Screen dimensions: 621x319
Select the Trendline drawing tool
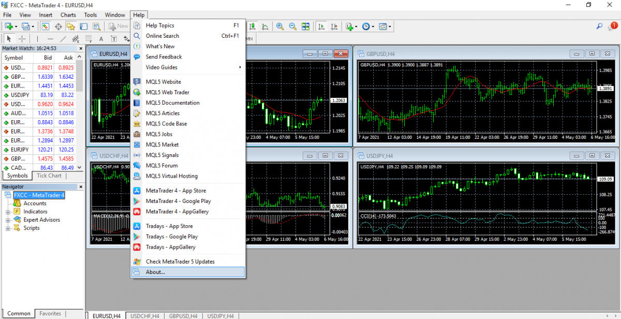coord(63,39)
